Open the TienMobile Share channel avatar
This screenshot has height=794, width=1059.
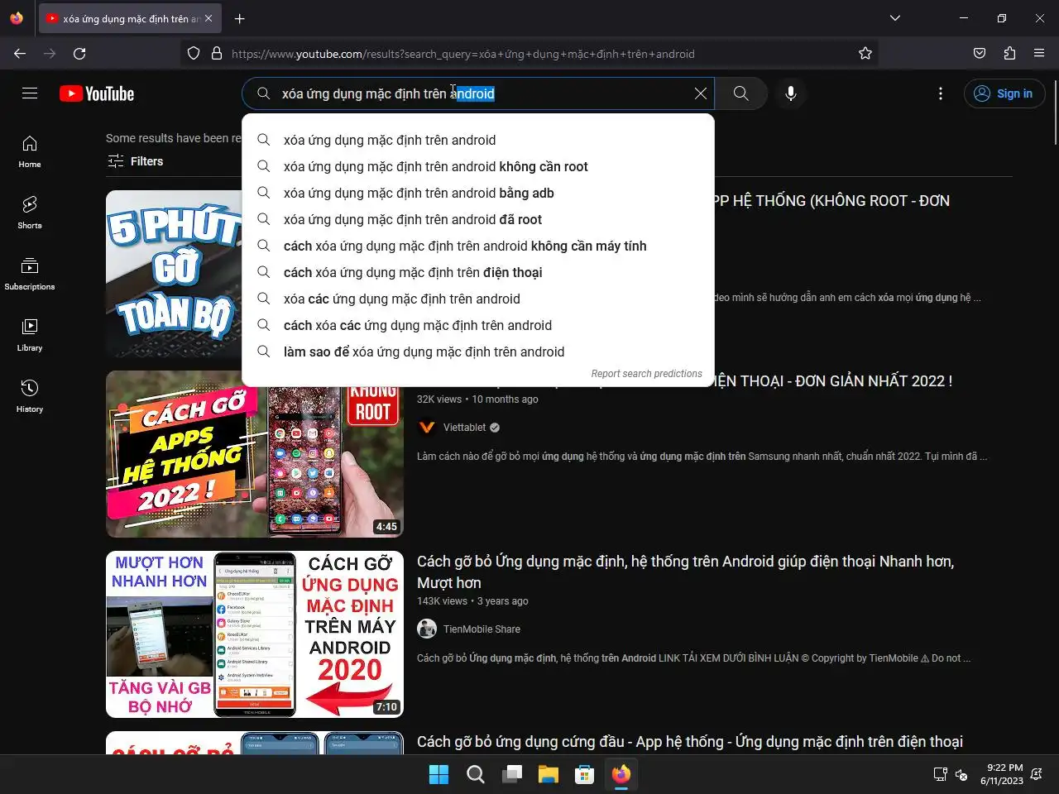(427, 629)
